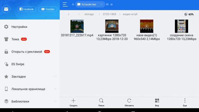Click Обновить refresh button
The image size is (199, 112).
pyautogui.click(x=129, y=102)
